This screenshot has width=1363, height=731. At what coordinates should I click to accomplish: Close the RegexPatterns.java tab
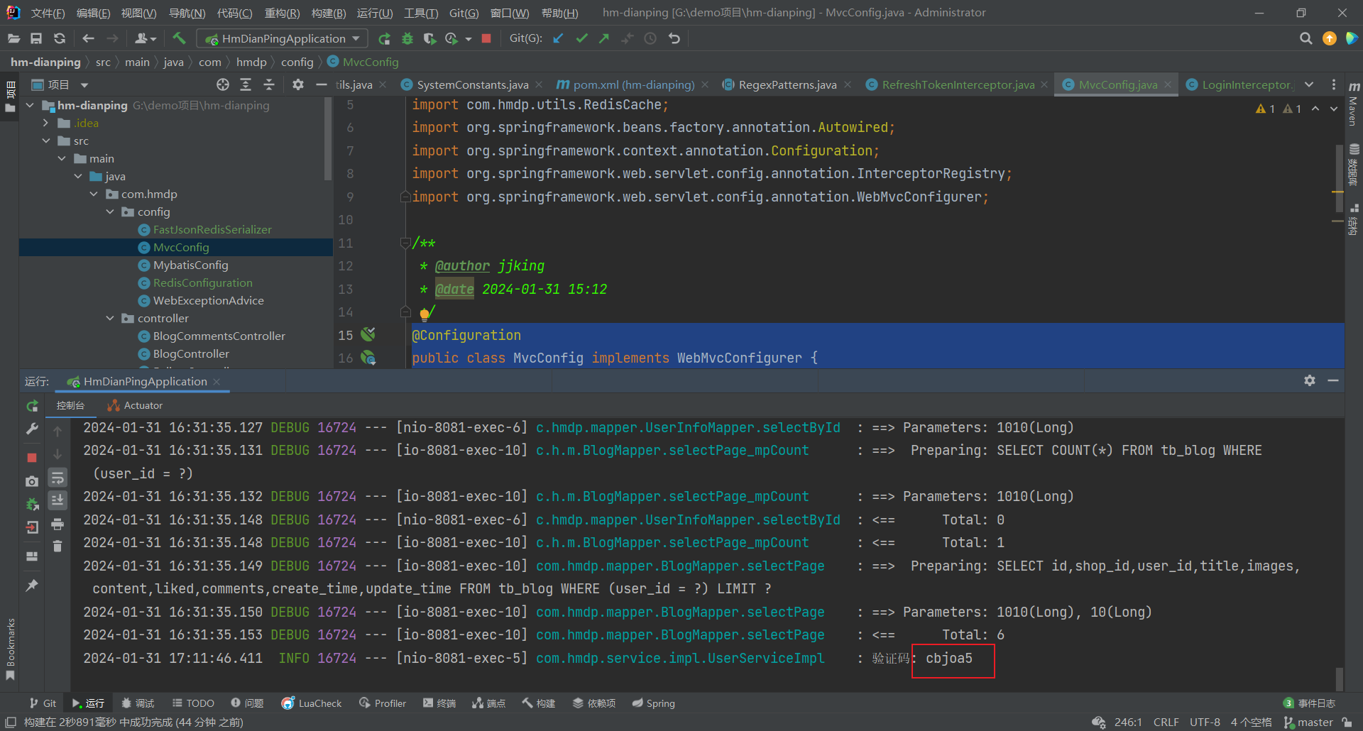848,84
